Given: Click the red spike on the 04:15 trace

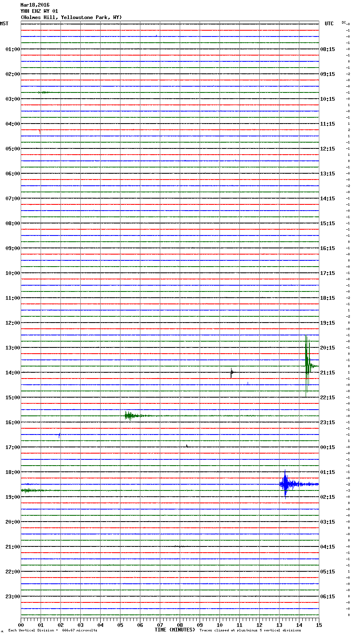Looking at the screenshot, I should coord(40,131).
